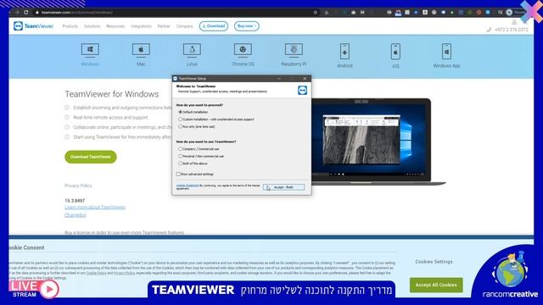
Task: Select the iOS platform icon
Action: point(395,52)
